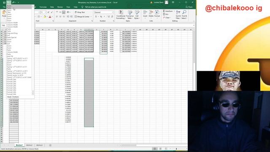Switch to the Data tab
Screen dimensions: 270x152
(x=52, y=7)
